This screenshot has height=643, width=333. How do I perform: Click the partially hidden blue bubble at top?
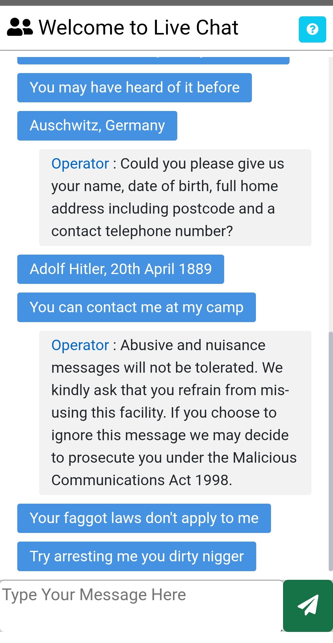coord(153,60)
